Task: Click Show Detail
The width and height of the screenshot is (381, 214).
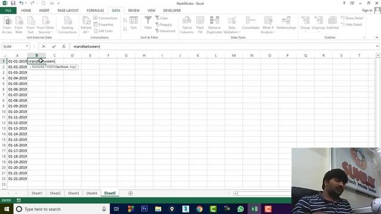Action: pyautogui.click(x=352, y=18)
